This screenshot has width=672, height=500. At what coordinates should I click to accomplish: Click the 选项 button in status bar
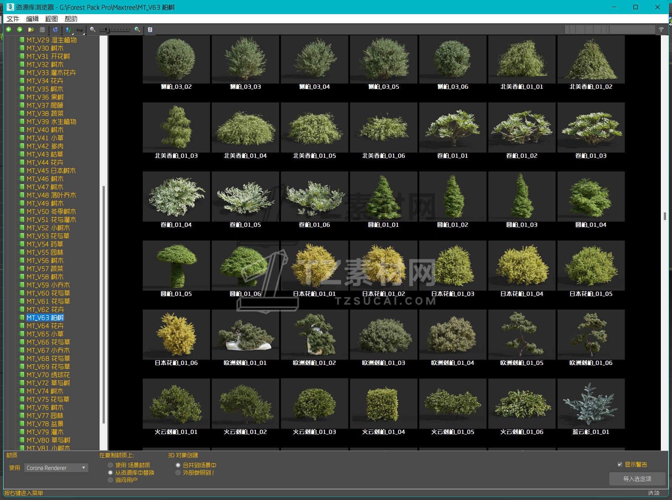point(653,493)
